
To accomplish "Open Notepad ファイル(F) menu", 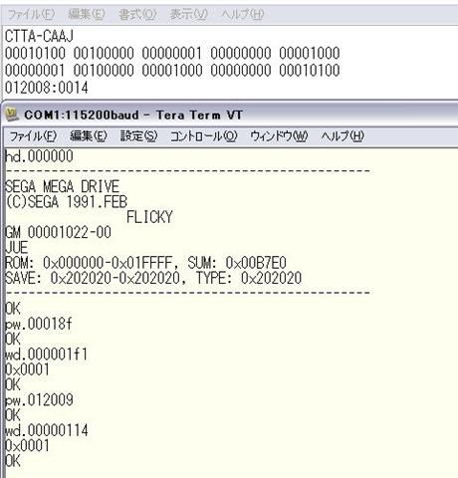I will 31,14.
